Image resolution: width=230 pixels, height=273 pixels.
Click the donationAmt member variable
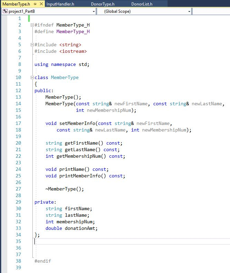click(x=80, y=228)
